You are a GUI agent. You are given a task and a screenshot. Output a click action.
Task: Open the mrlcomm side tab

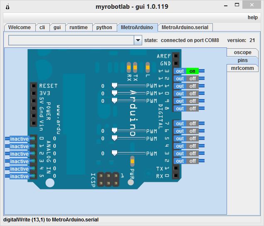click(242, 68)
